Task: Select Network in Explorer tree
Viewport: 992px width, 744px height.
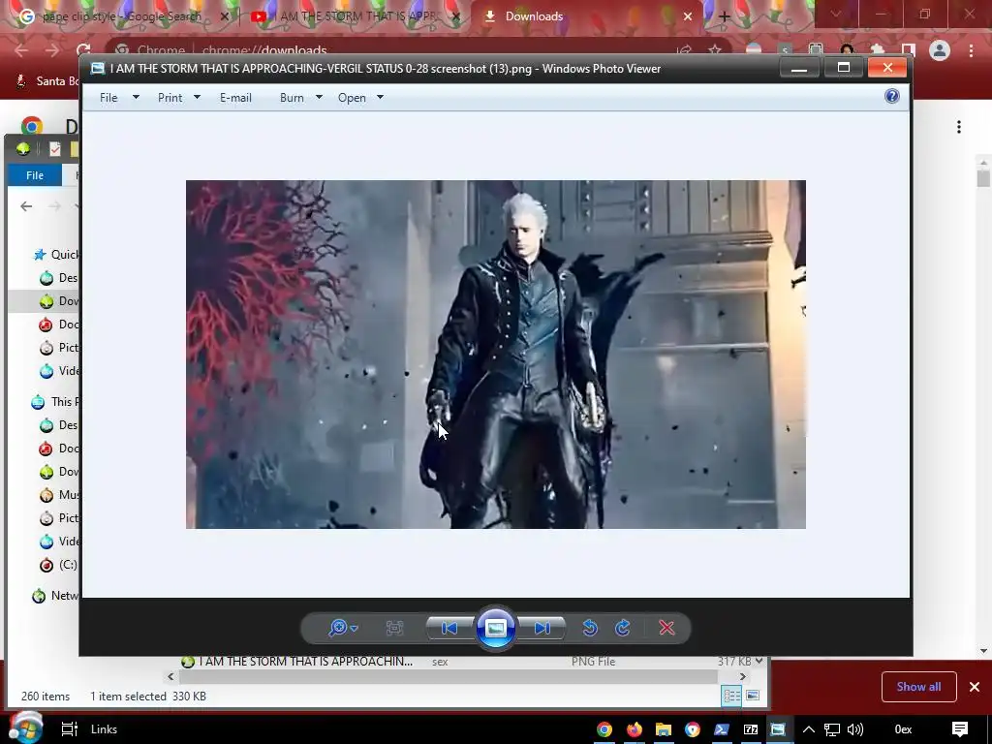Action: [x=55, y=596]
